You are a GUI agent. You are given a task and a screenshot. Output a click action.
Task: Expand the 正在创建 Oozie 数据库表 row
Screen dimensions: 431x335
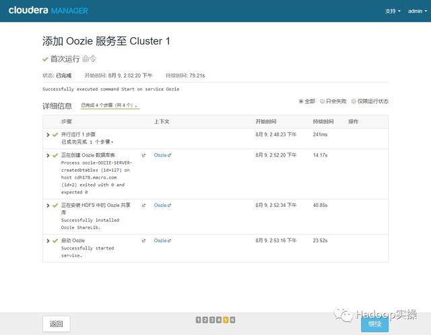click(x=48, y=156)
